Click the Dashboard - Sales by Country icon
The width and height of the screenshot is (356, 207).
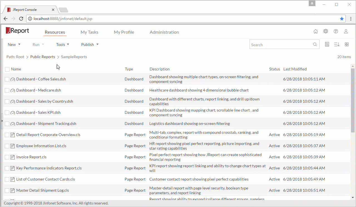click(13, 102)
